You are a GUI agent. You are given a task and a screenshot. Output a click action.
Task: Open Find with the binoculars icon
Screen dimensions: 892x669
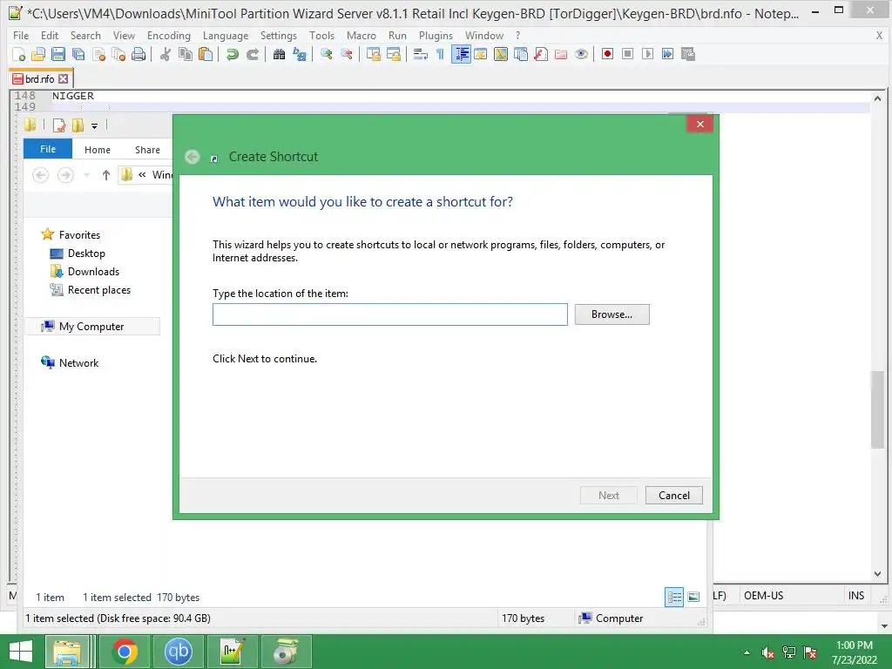279,54
